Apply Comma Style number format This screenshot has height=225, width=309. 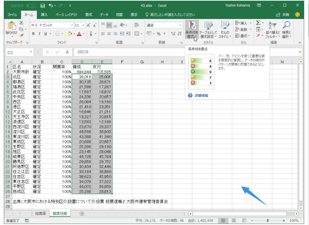pyautogui.click(x=165, y=34)
